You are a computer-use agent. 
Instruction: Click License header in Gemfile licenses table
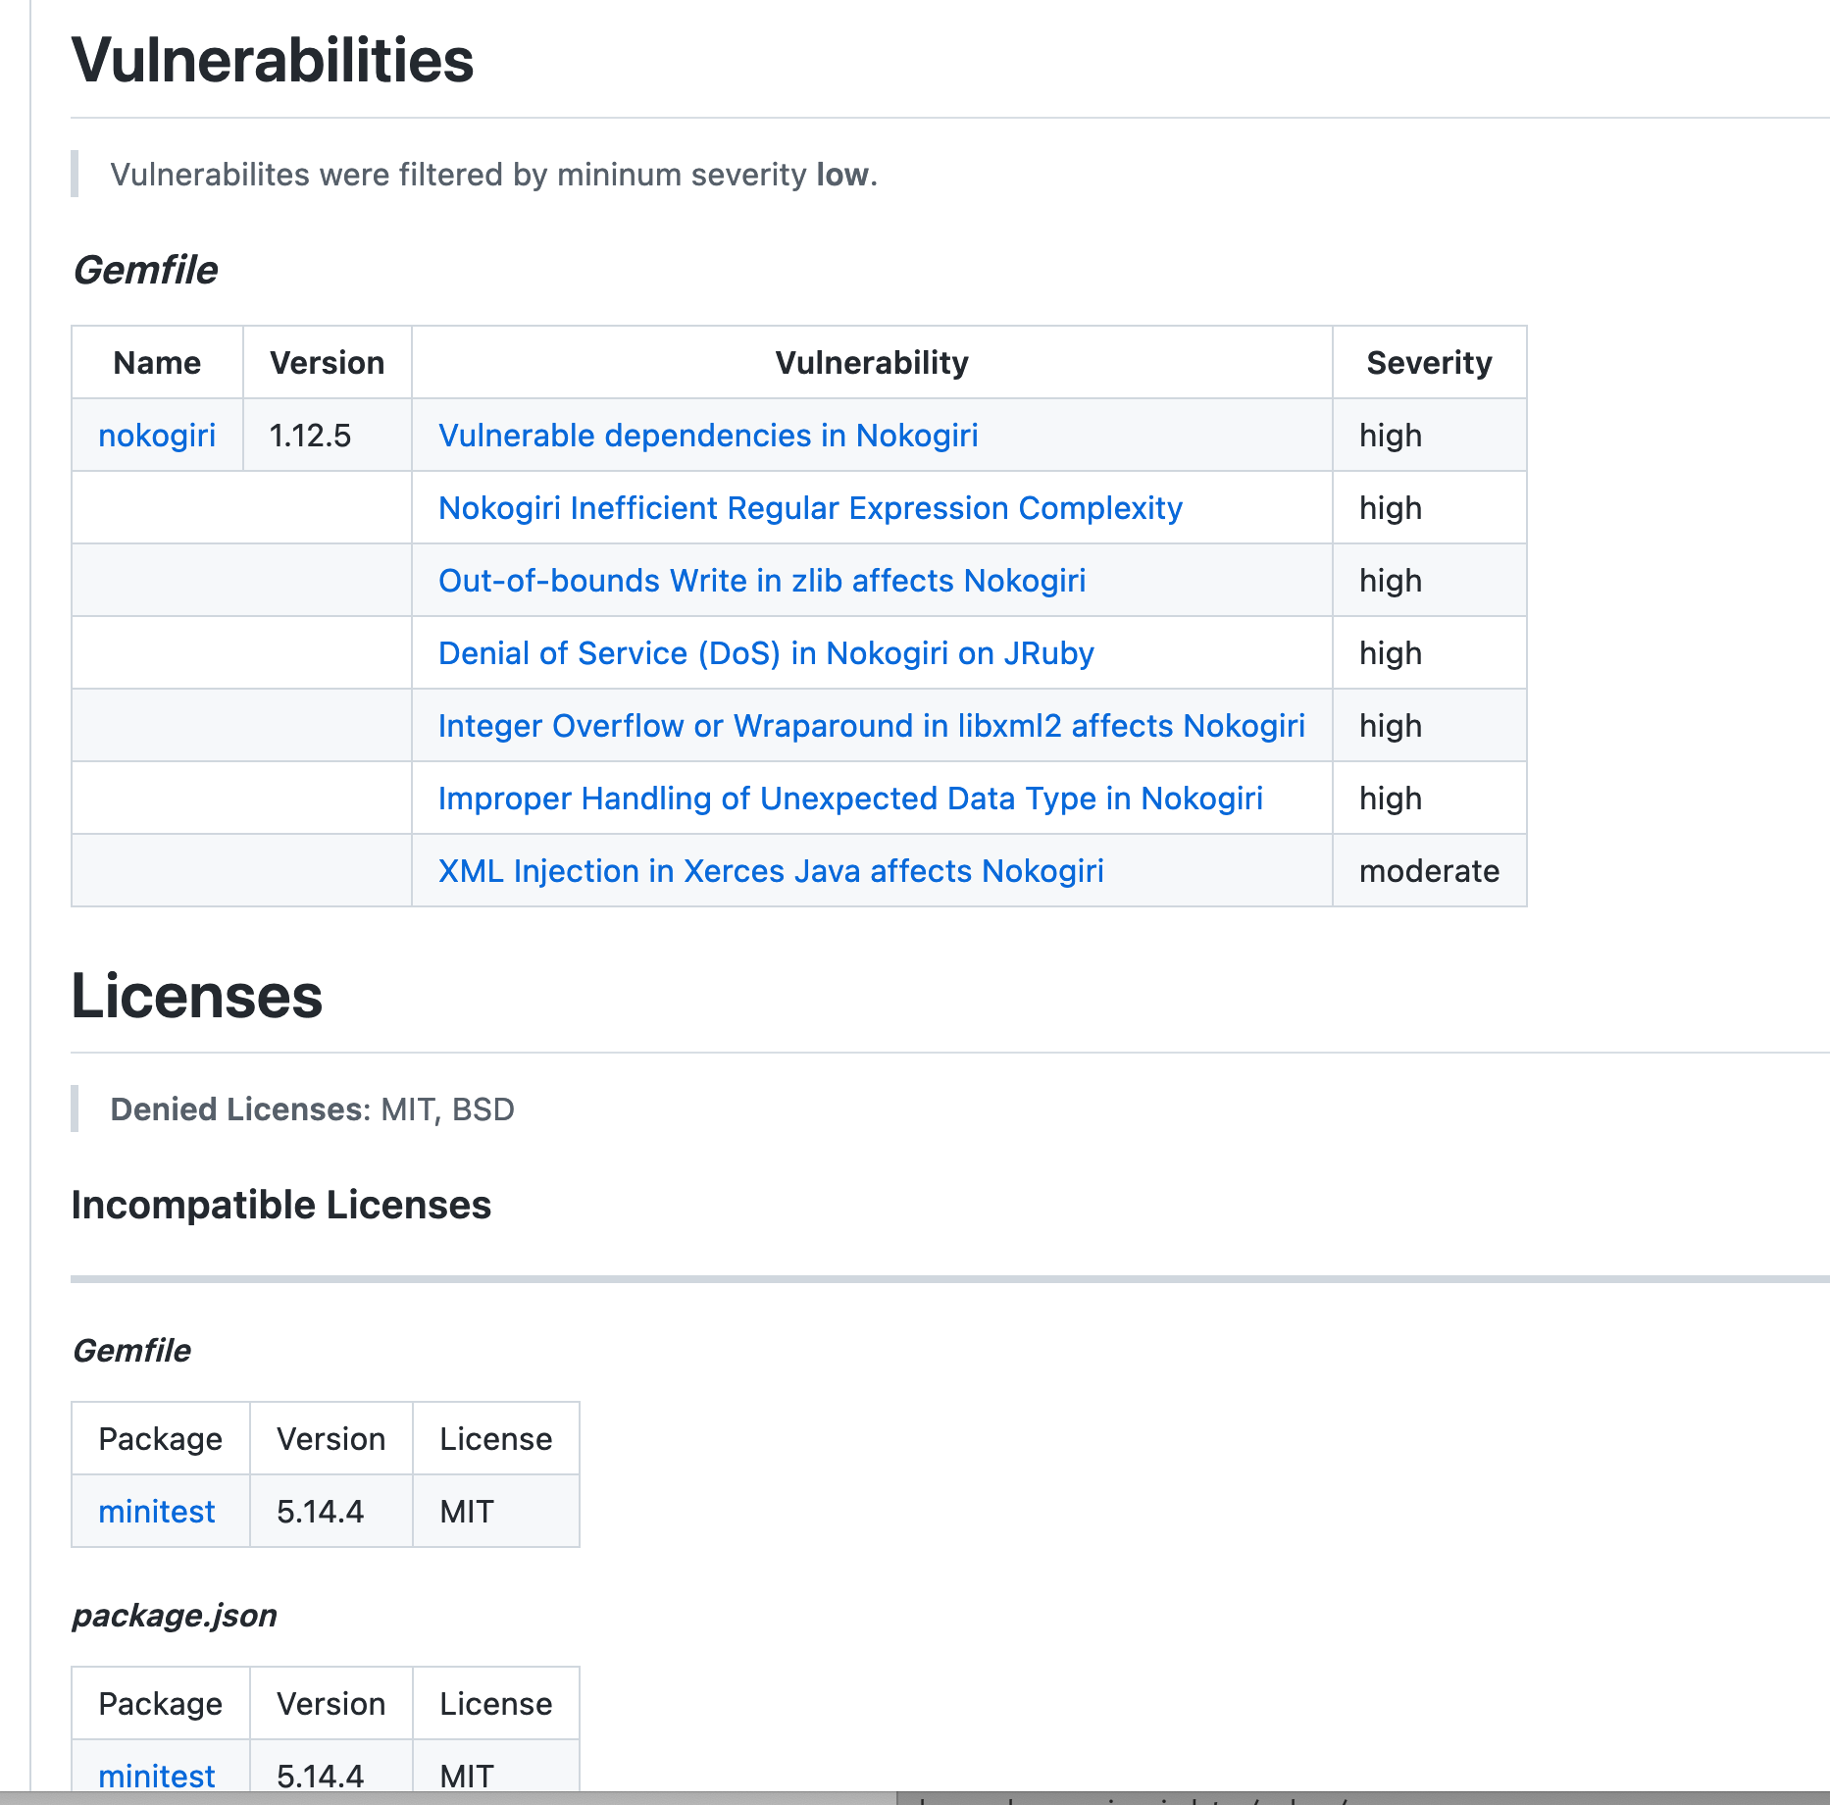point(496,1439)
